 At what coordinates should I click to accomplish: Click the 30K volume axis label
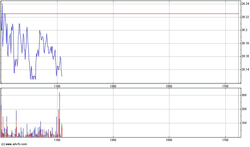tap(244, 95)
